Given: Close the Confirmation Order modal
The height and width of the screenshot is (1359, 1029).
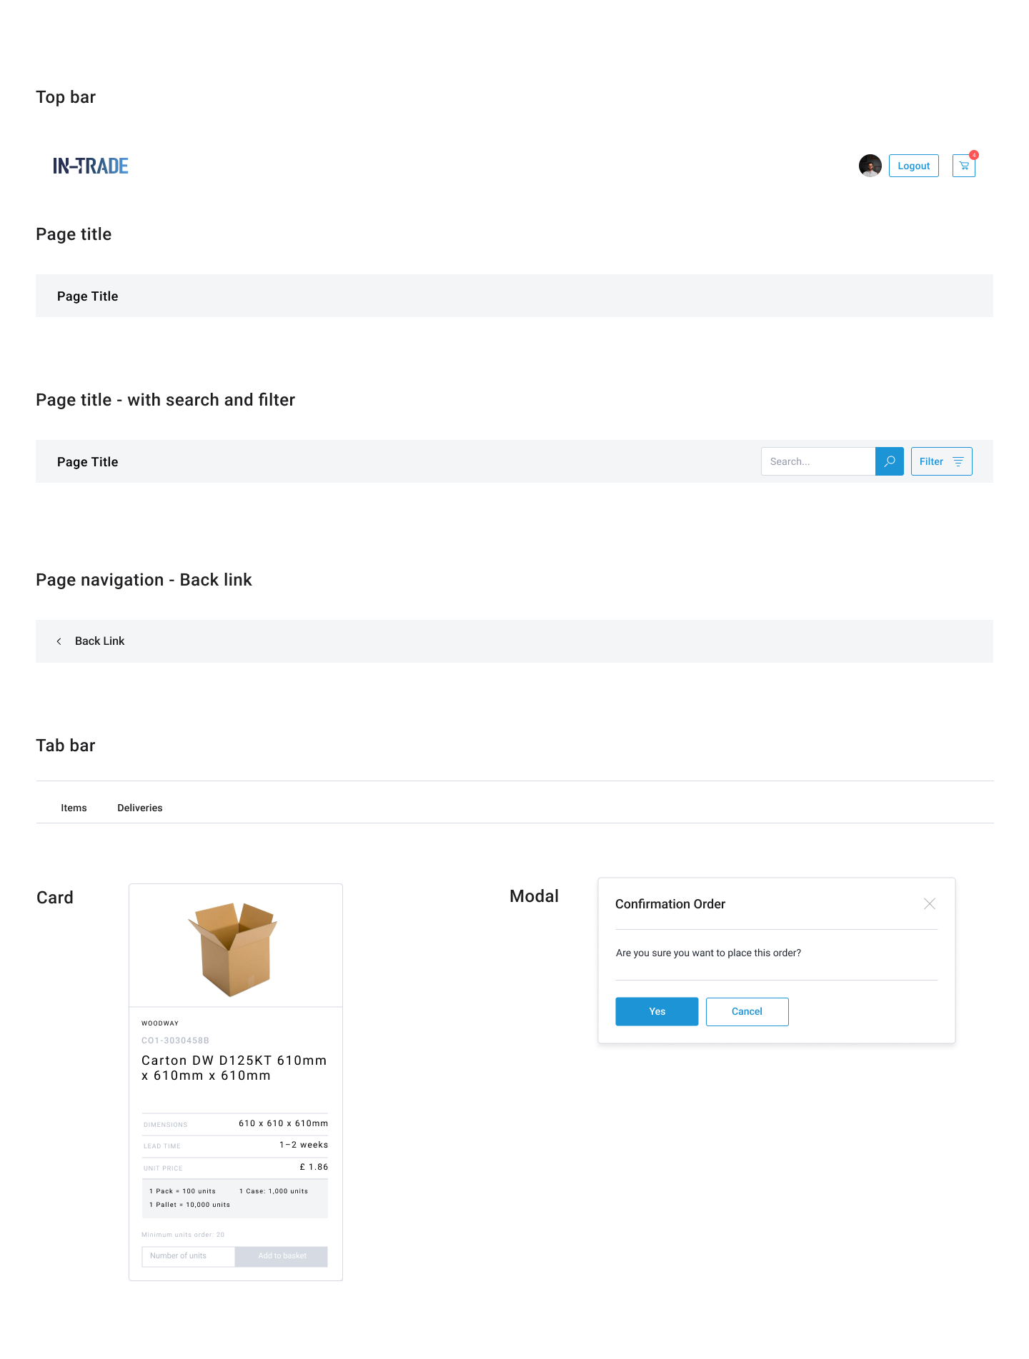Looking at the screenshot, I should (930, 904).
